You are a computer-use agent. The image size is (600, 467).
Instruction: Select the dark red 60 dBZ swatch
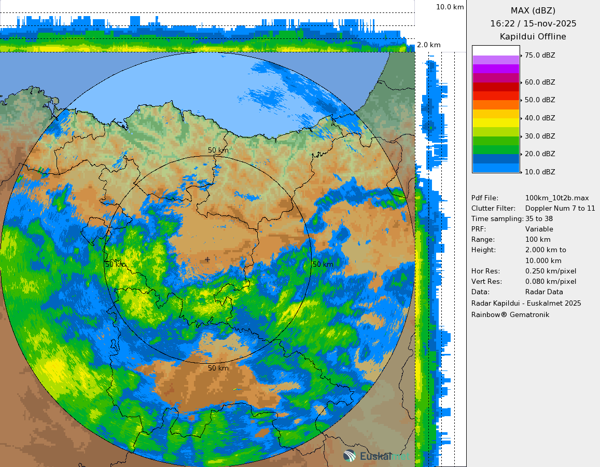coord(496,87)
